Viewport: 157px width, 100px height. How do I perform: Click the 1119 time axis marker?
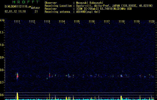click(137, 21)
